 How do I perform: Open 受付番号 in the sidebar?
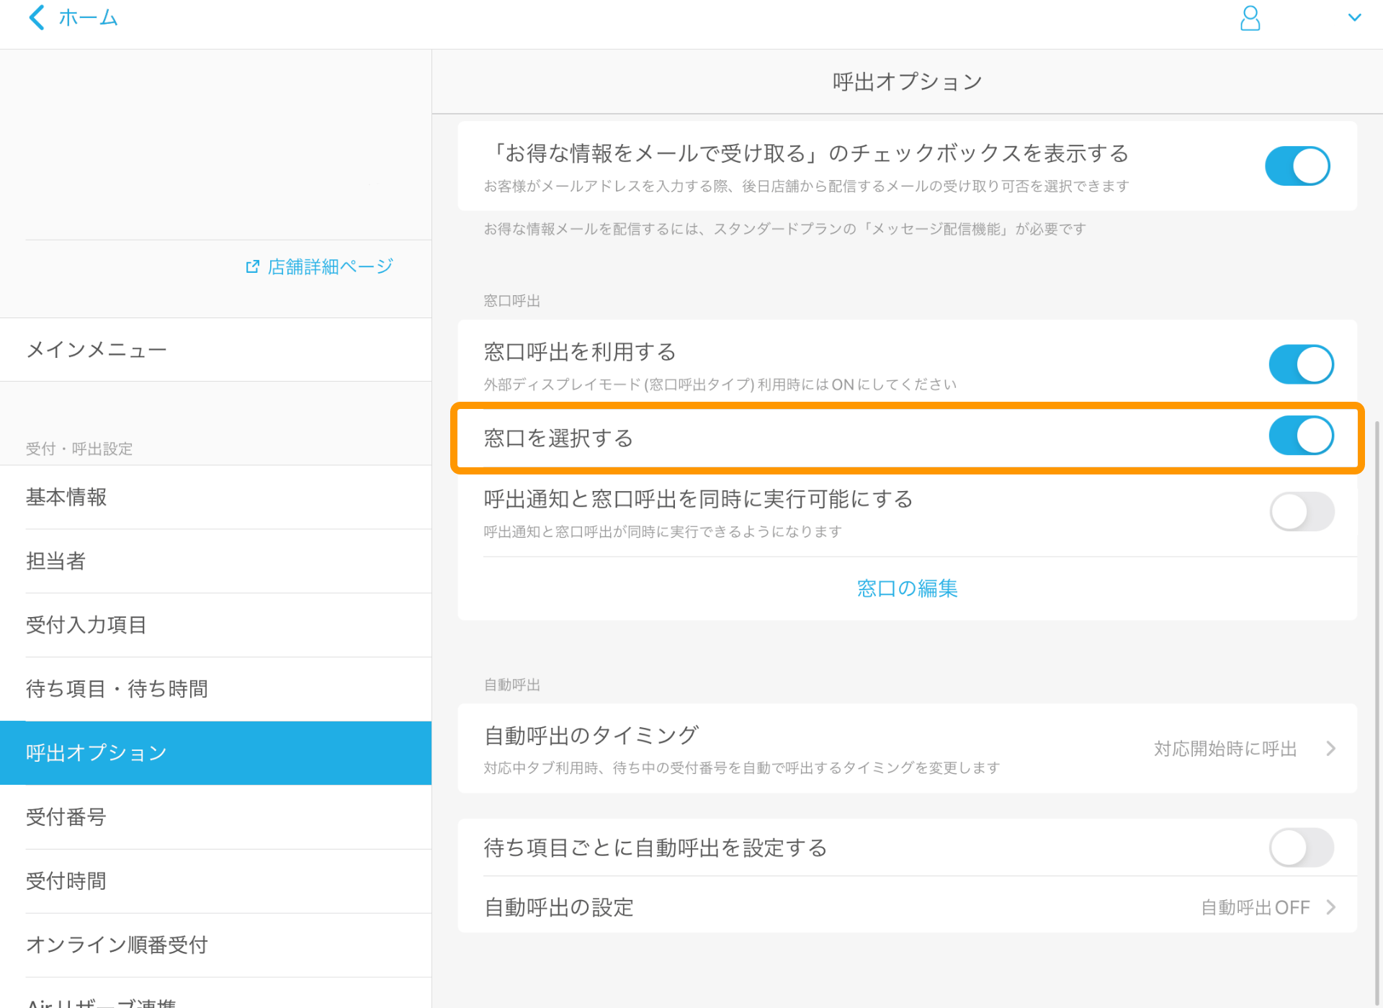(216, 817)
